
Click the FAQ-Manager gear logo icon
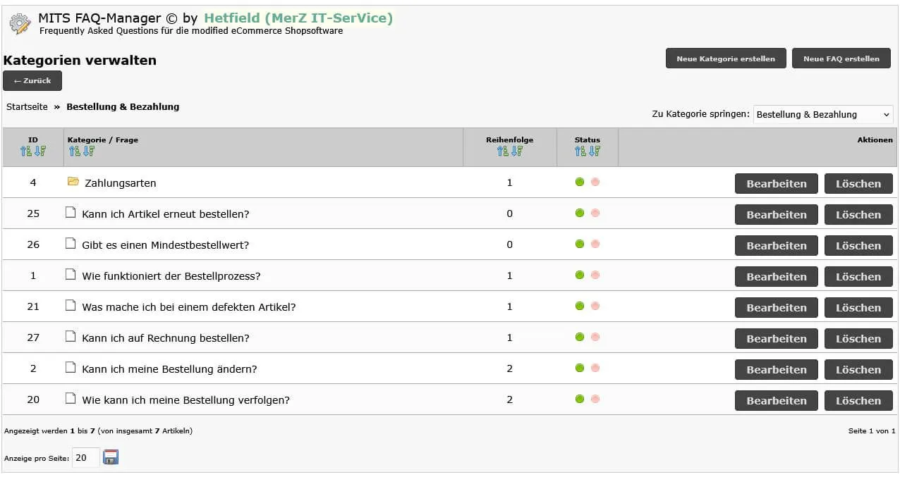[20, 24]
